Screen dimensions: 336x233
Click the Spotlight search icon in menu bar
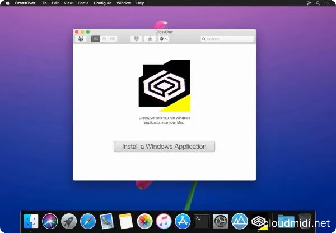318,3
